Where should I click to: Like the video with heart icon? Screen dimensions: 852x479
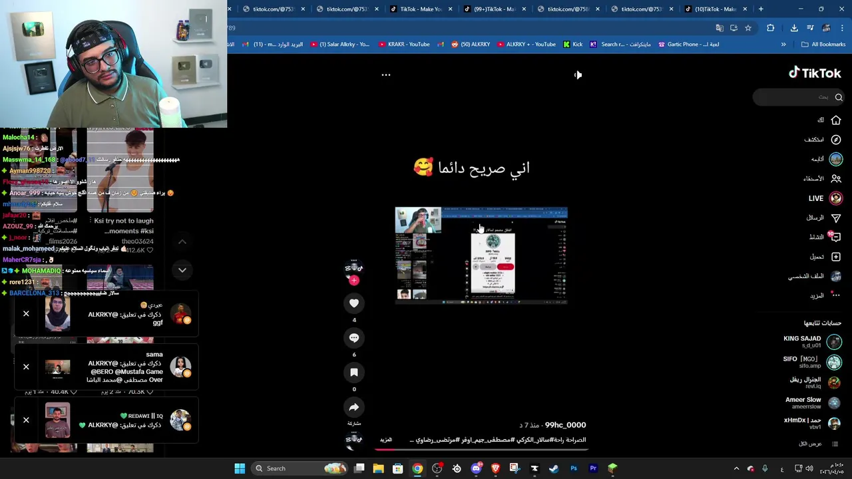point(354,303)
